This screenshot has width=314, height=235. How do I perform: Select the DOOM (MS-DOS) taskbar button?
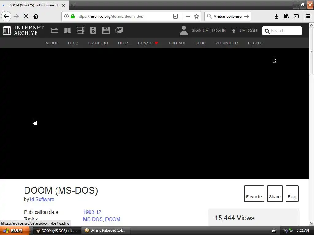click(57, 231)
